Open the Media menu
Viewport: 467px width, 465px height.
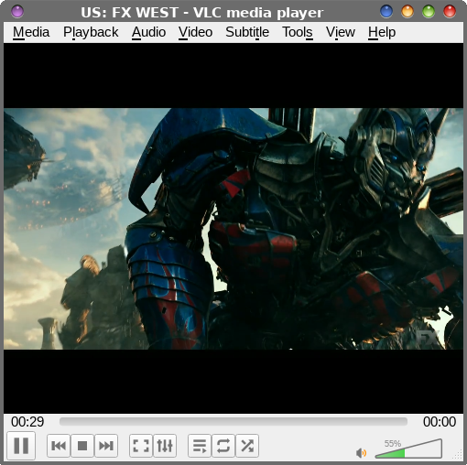point(31,32)
